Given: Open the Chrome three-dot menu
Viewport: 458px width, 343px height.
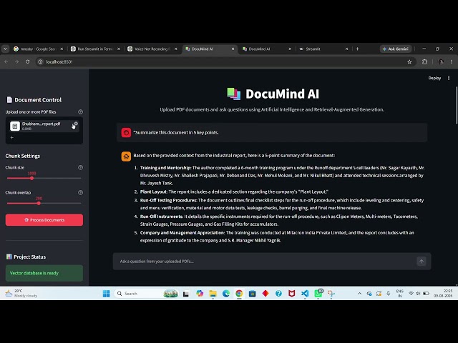Looking at the screenshot, I should click(452, 62).
